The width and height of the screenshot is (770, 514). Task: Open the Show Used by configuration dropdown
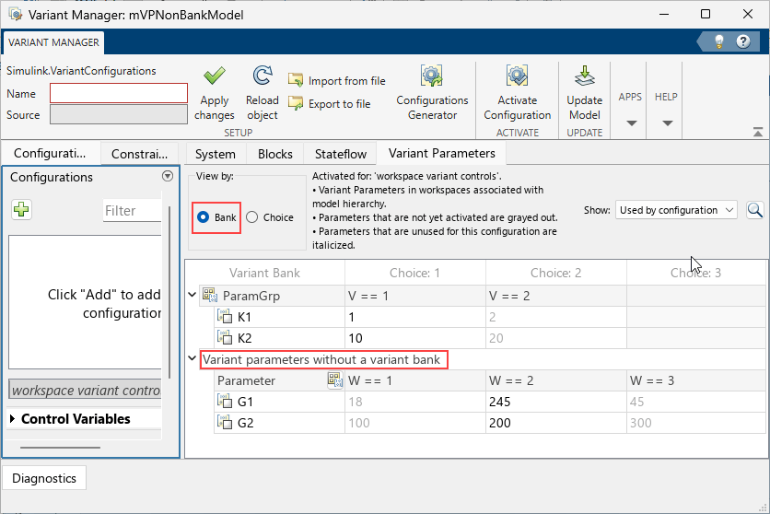[x=676, y=210]
